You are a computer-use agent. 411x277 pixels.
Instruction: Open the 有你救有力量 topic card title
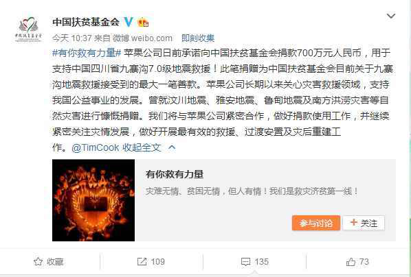[175, 174]
